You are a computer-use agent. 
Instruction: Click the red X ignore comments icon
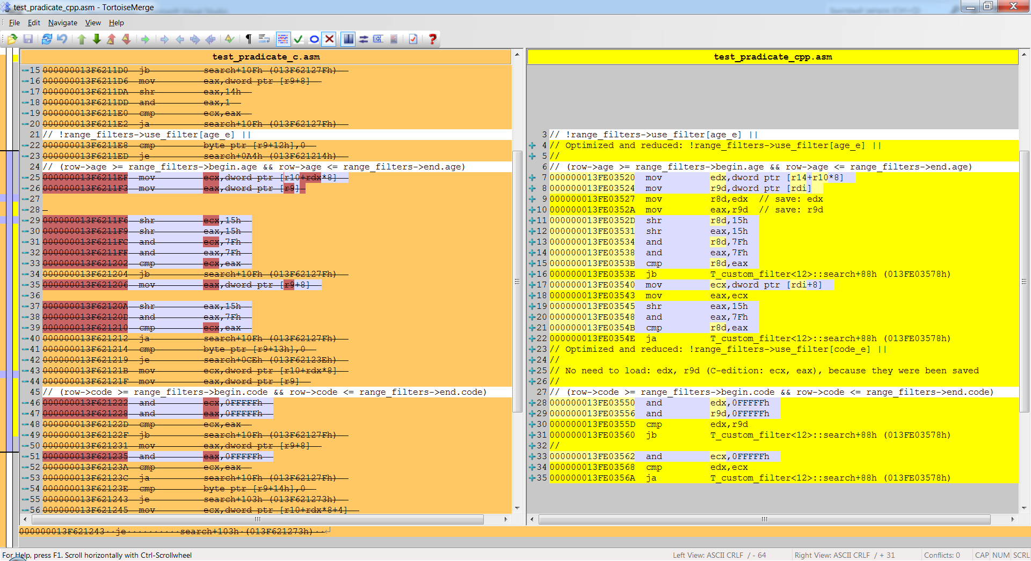330,39
